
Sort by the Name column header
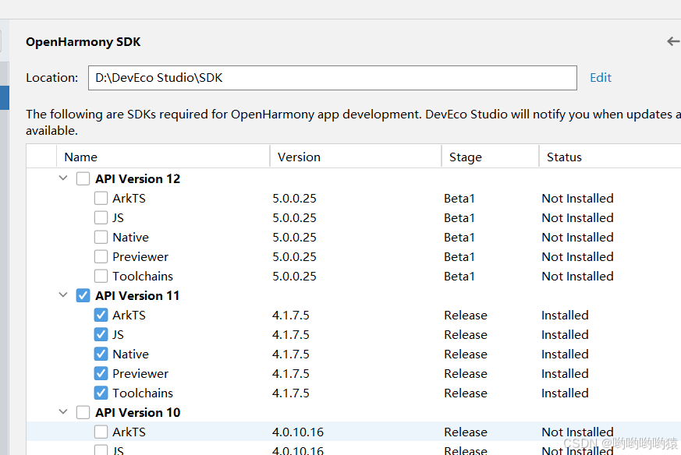tap(81, 157)
